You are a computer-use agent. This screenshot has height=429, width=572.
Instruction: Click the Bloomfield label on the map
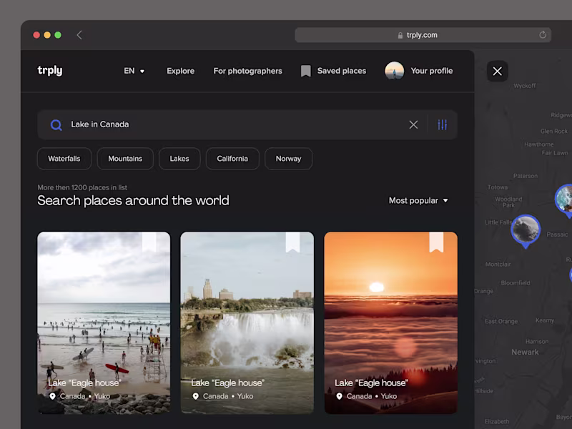coord(516,282)
